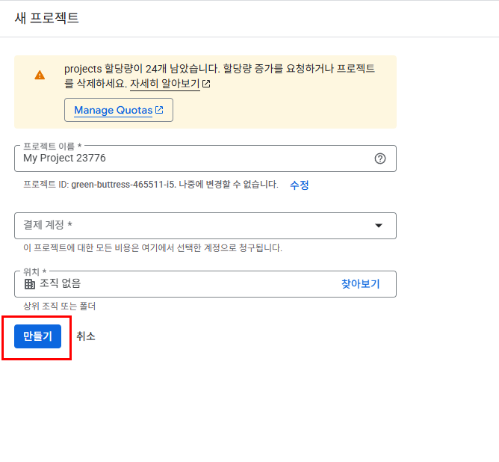Click the orange warning triangle icon

click(40, 76)
